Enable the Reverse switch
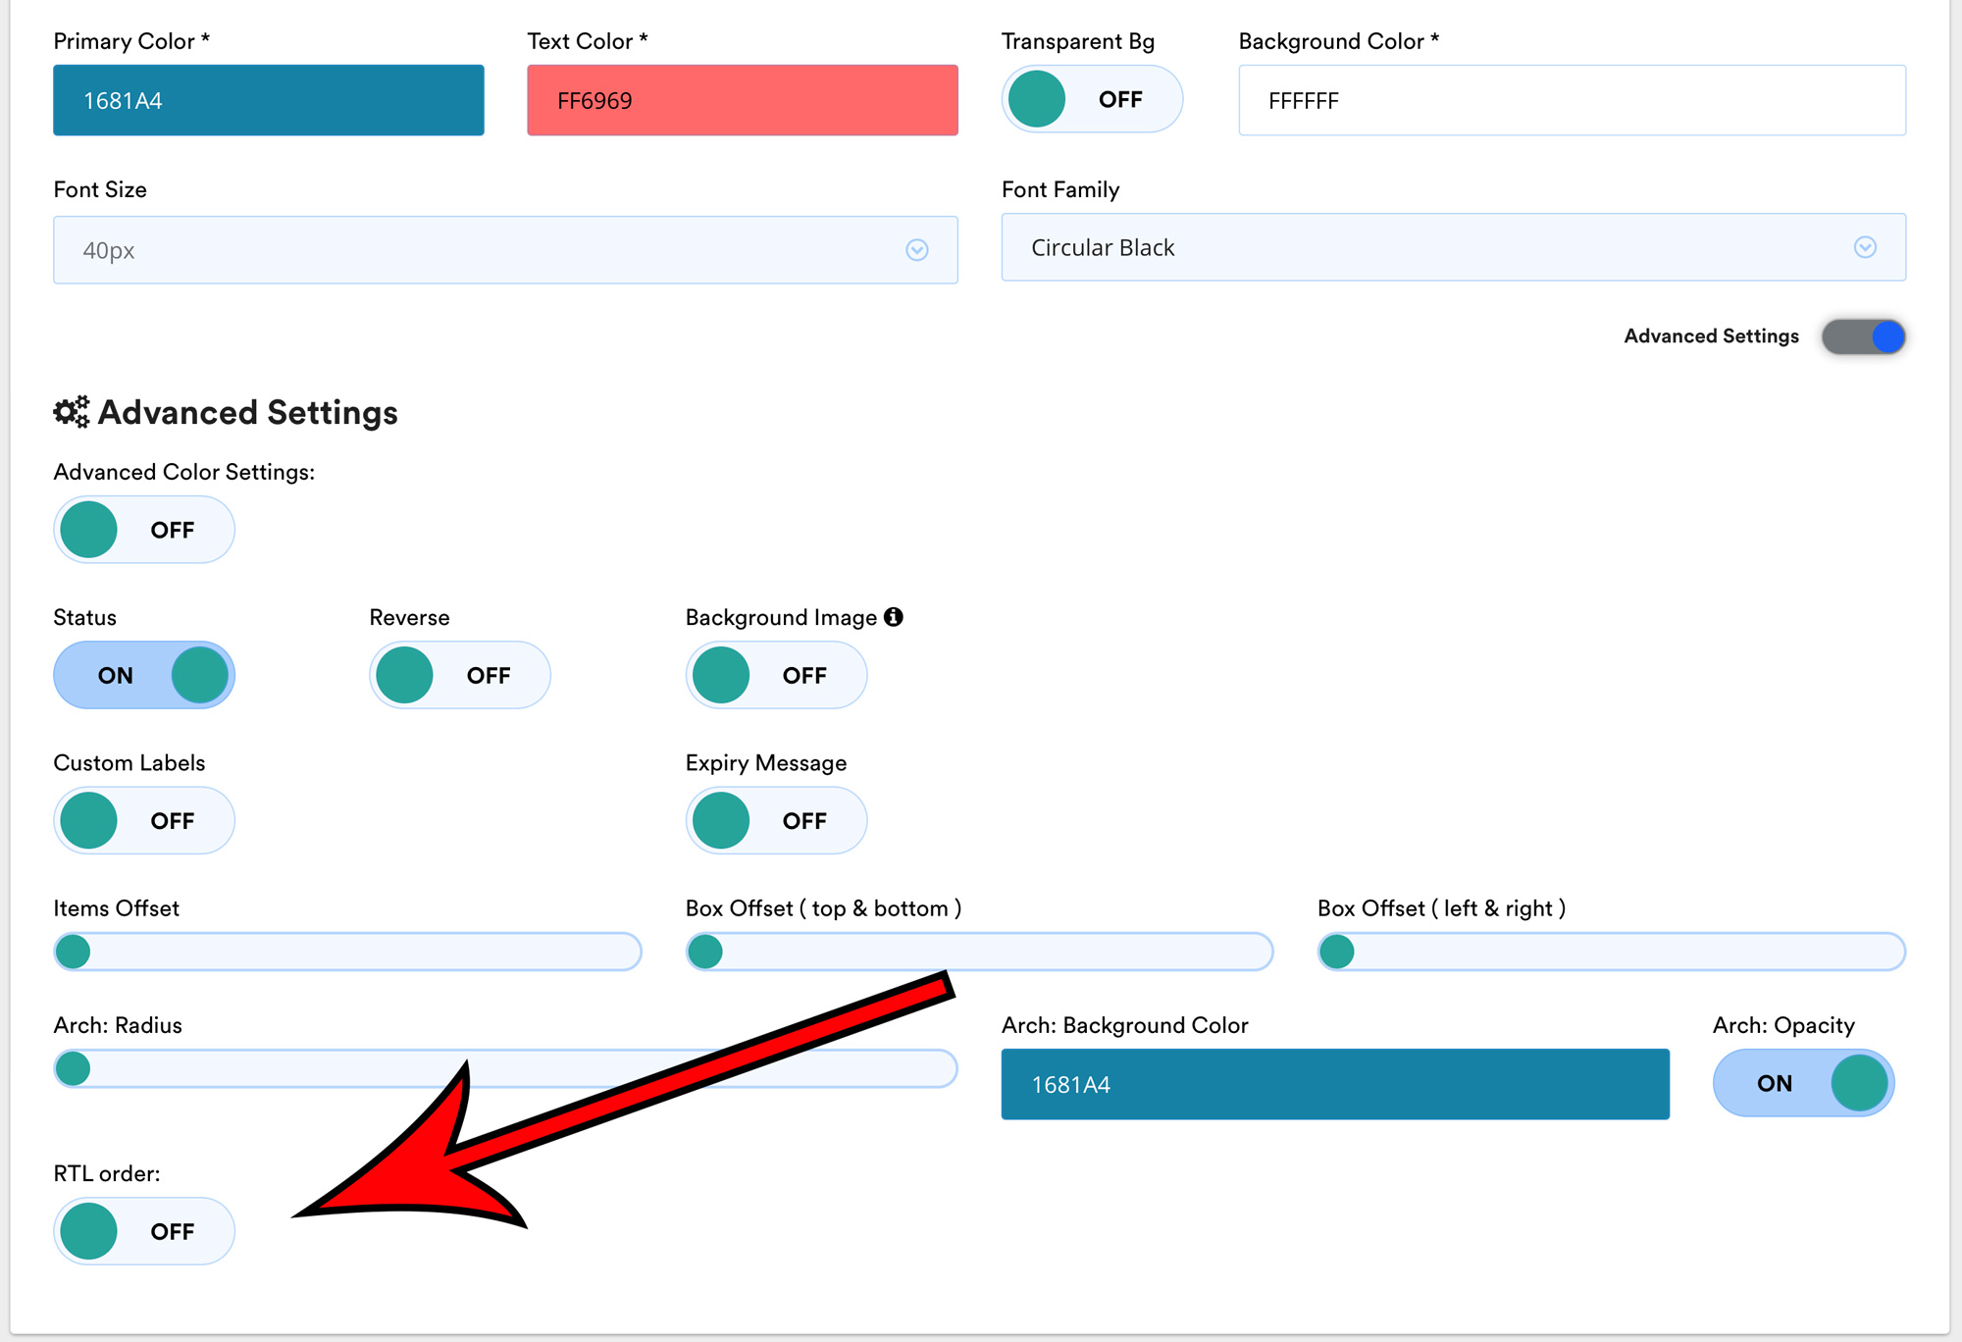 tap(460, 675)
